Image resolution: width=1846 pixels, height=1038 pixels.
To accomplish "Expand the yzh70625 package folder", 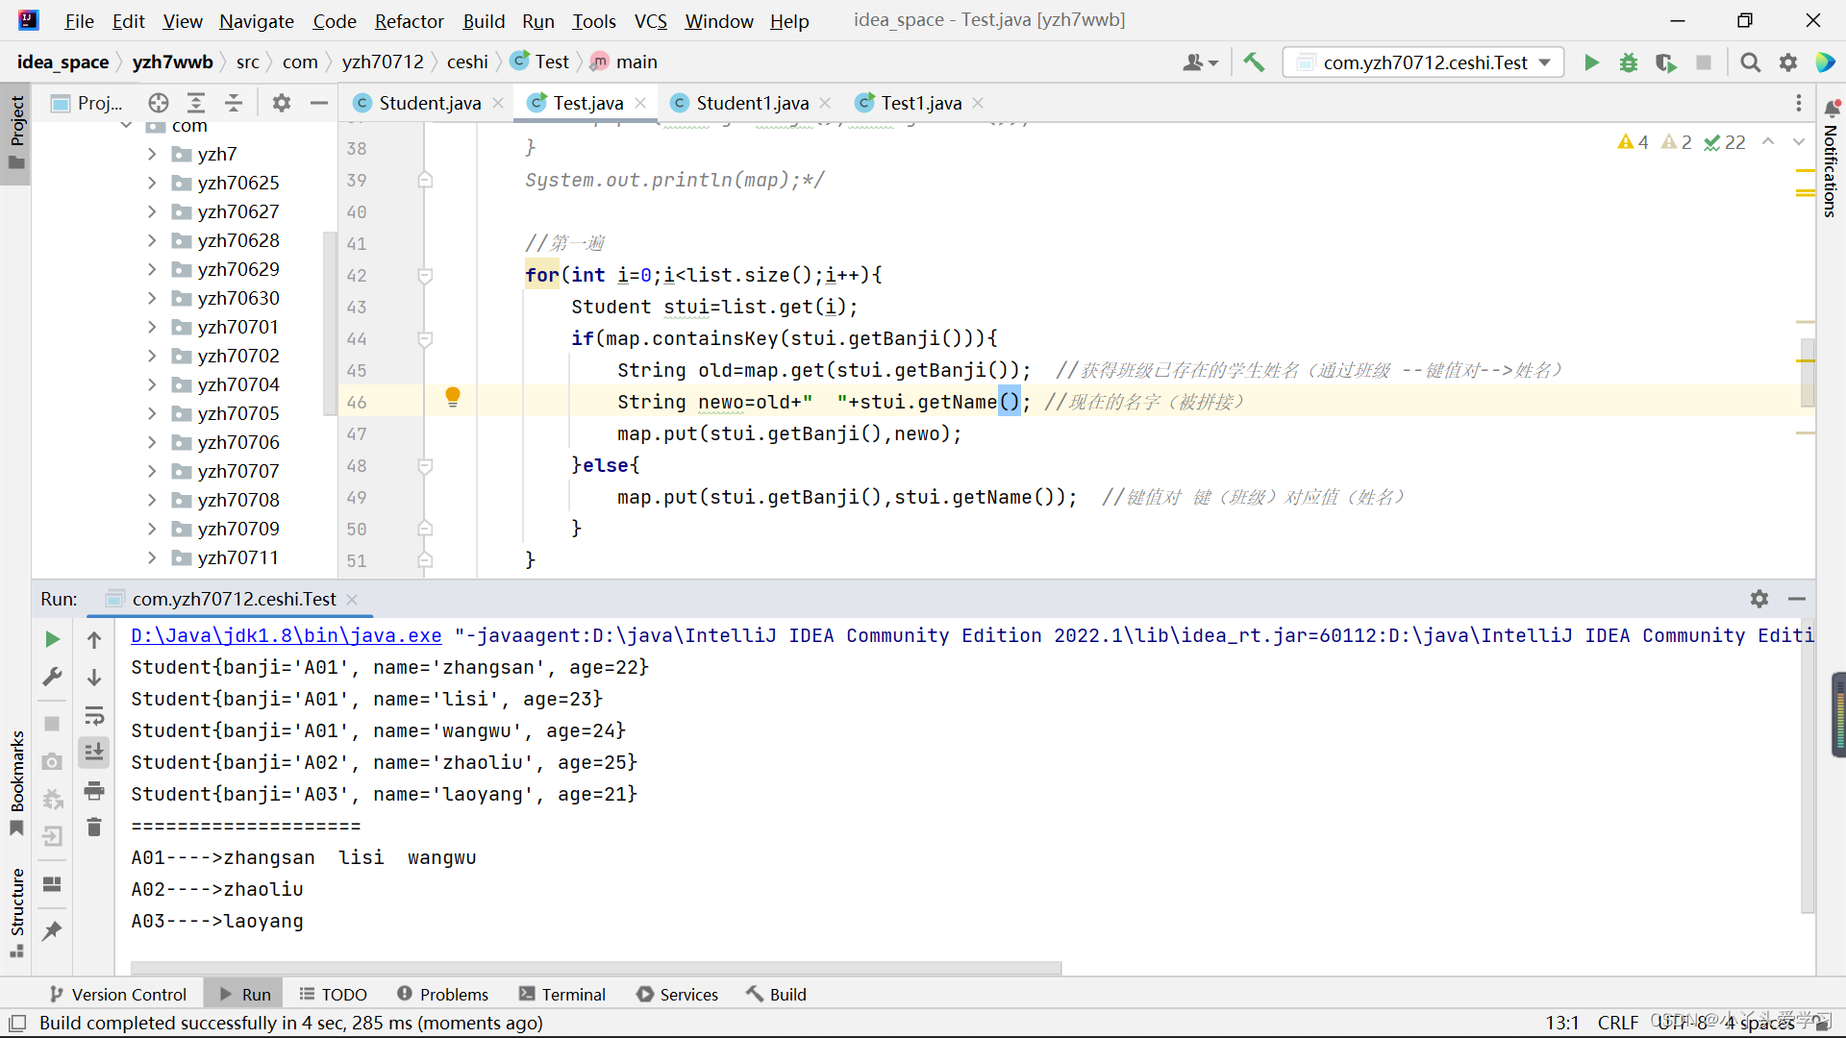I will coord(152,183).
